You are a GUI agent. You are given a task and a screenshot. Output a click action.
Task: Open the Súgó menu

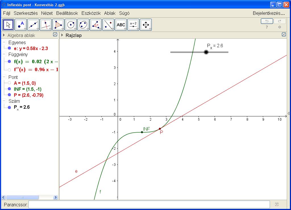(124, 13)
